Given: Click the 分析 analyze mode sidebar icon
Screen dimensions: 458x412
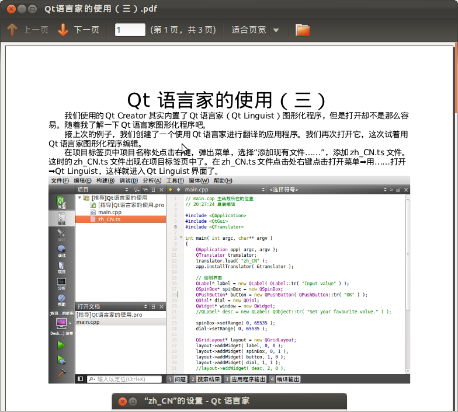Looking at the screenshot, I should (61, 284).
